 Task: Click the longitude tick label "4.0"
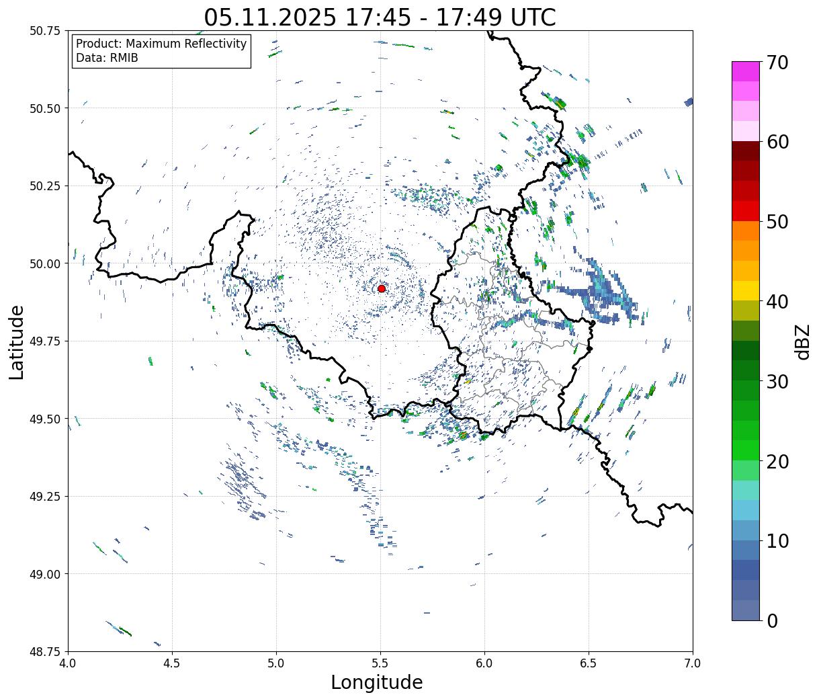tap(68, 663)
